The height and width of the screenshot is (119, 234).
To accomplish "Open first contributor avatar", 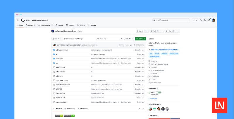I will coord(150,109).
